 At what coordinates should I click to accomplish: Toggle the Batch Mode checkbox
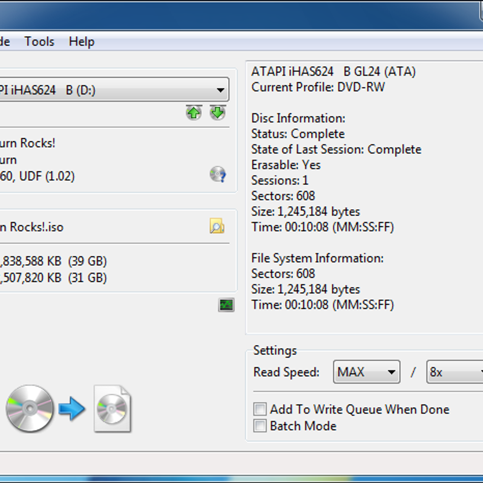tap(260, 426)
